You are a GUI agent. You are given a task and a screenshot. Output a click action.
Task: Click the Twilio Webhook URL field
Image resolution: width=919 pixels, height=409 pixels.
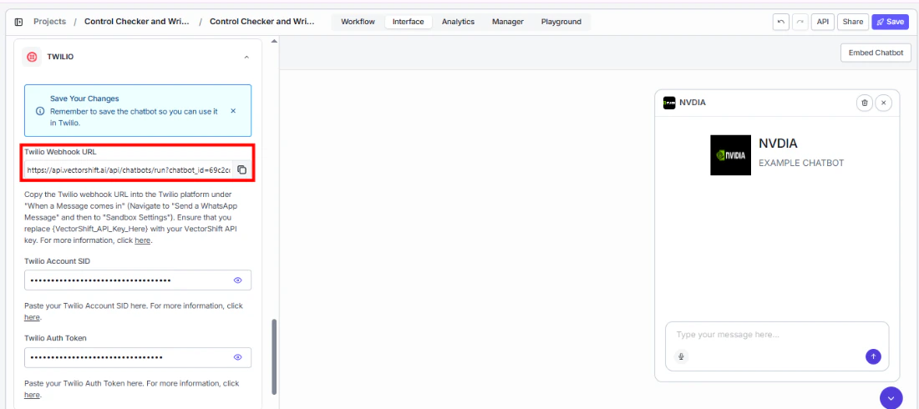pyautogui.click(x=129, y=170)
